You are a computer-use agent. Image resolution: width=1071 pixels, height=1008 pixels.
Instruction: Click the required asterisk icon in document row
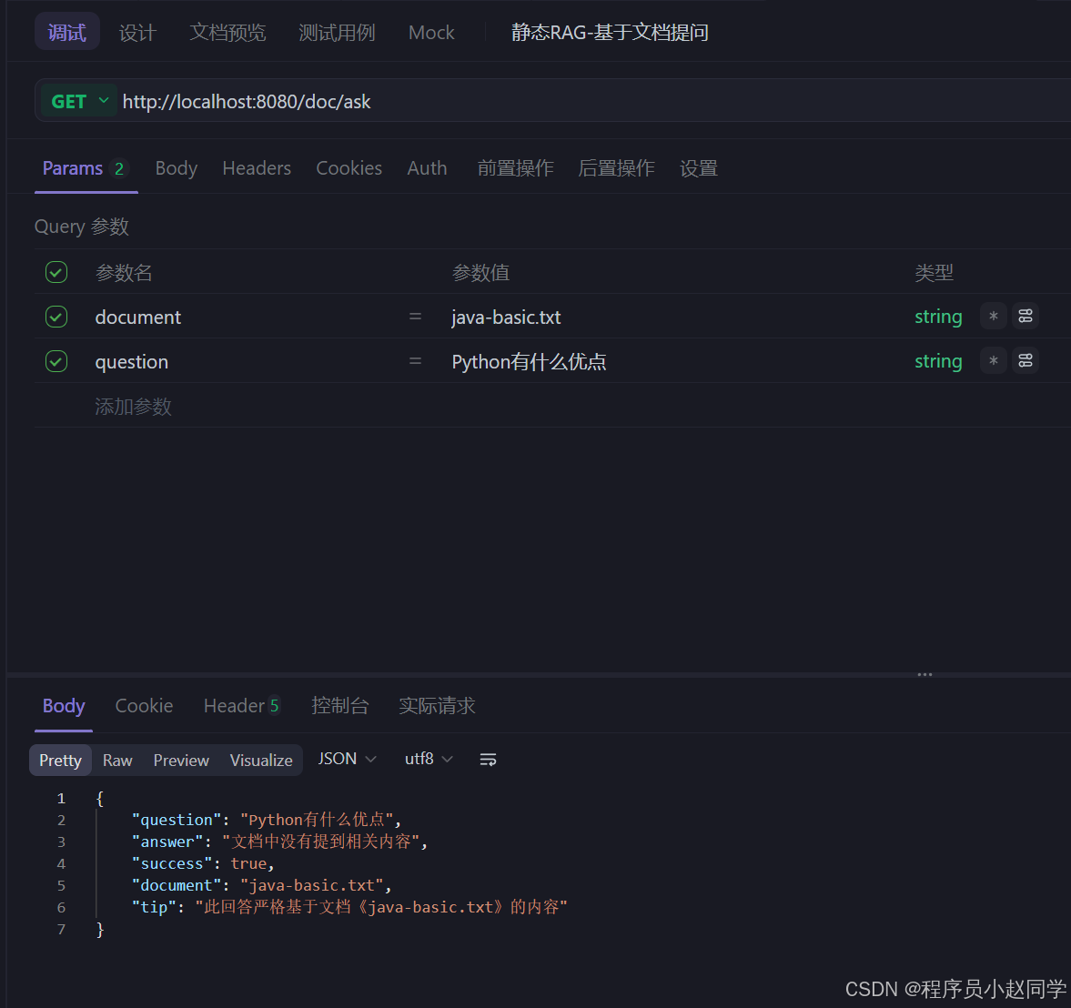(993, 317)
